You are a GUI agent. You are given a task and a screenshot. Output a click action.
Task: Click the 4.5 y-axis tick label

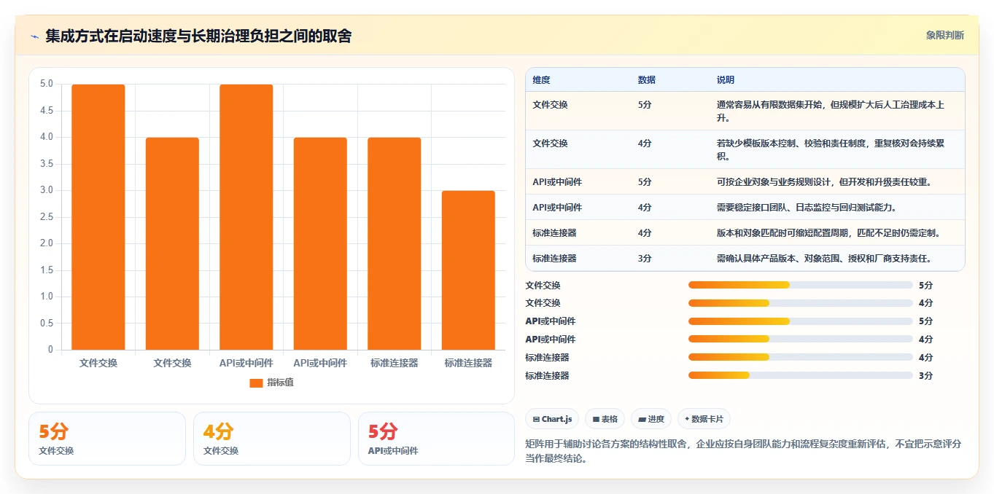coord(47,111)
